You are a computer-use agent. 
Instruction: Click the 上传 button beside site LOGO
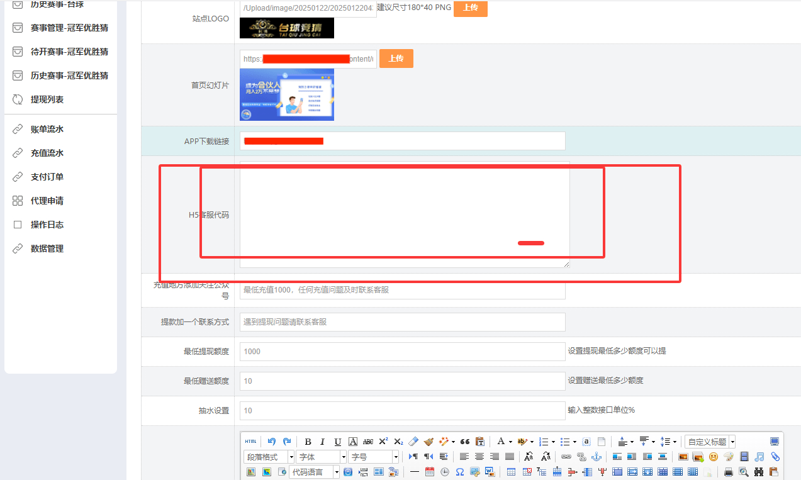470,8
